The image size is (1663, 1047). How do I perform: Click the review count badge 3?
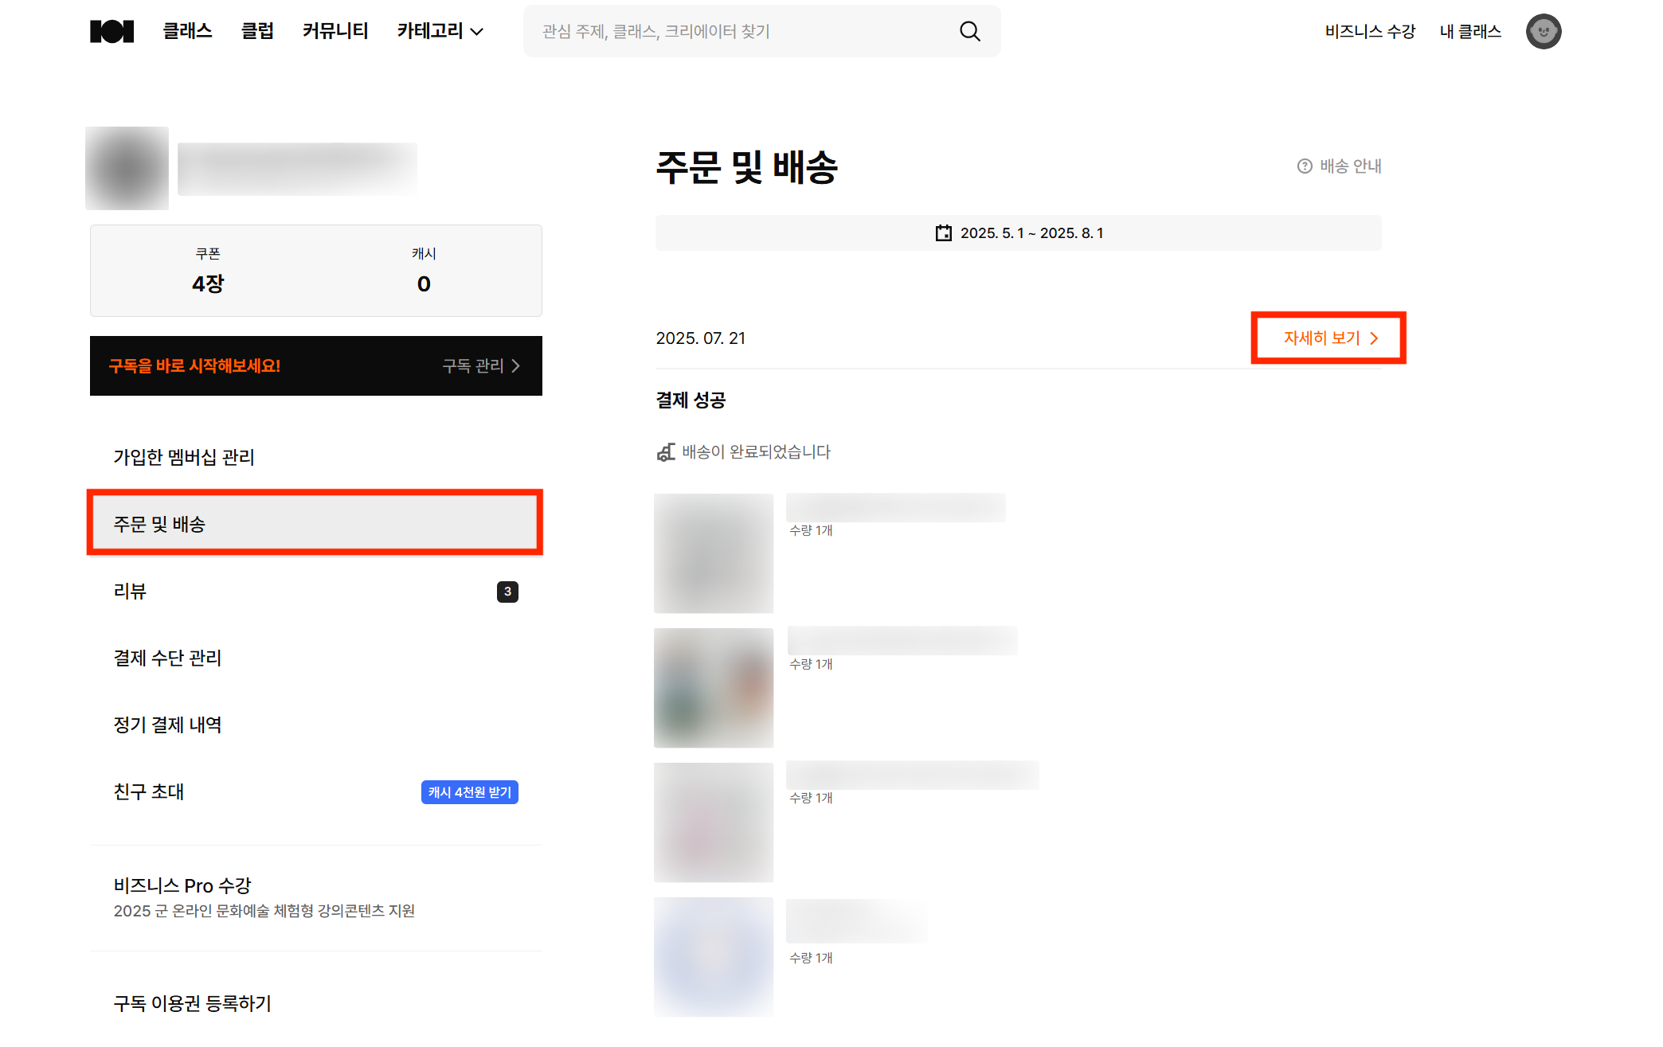click(507, 592)
